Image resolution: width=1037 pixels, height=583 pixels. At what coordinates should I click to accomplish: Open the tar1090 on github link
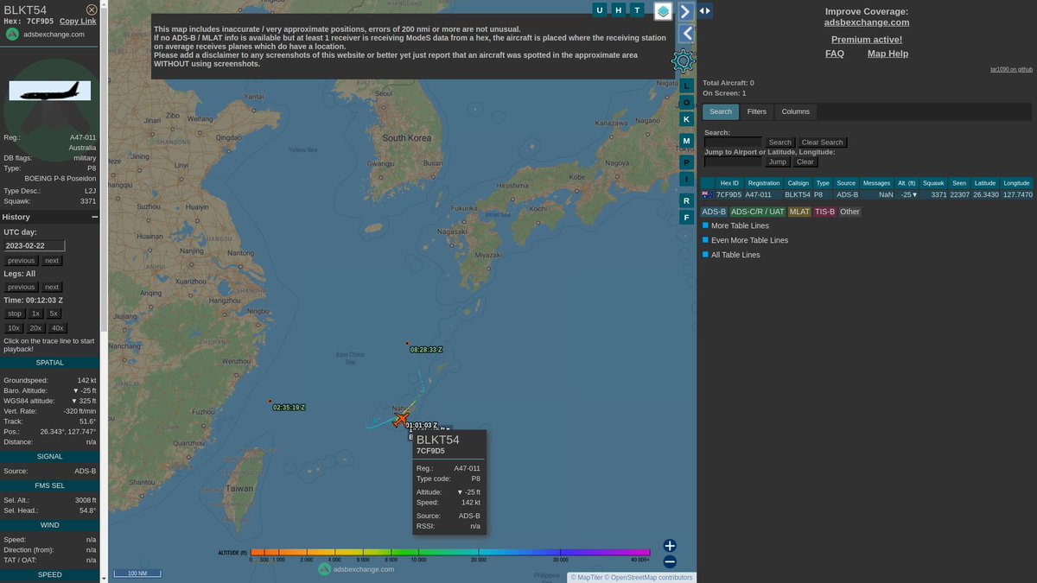pos(1011,69)
